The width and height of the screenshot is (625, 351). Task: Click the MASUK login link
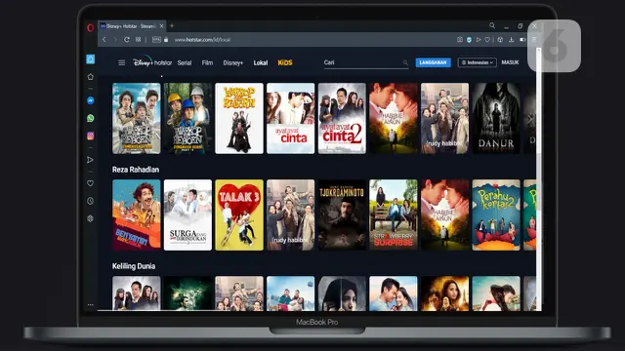coord(510,62)
